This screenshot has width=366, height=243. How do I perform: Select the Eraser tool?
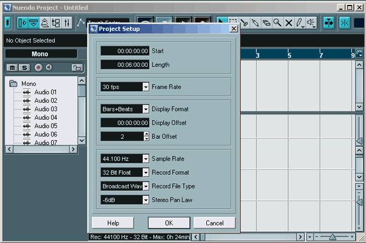[x=267, y=23]
